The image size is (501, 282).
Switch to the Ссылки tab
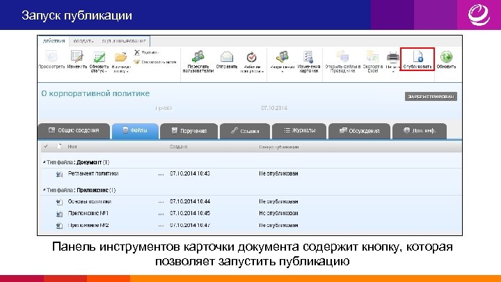pos(245,131)
